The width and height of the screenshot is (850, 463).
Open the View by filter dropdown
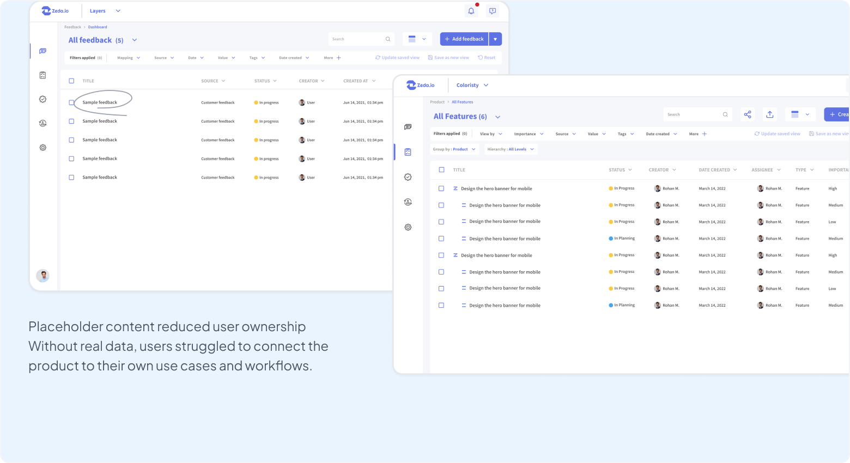[491, 134]
